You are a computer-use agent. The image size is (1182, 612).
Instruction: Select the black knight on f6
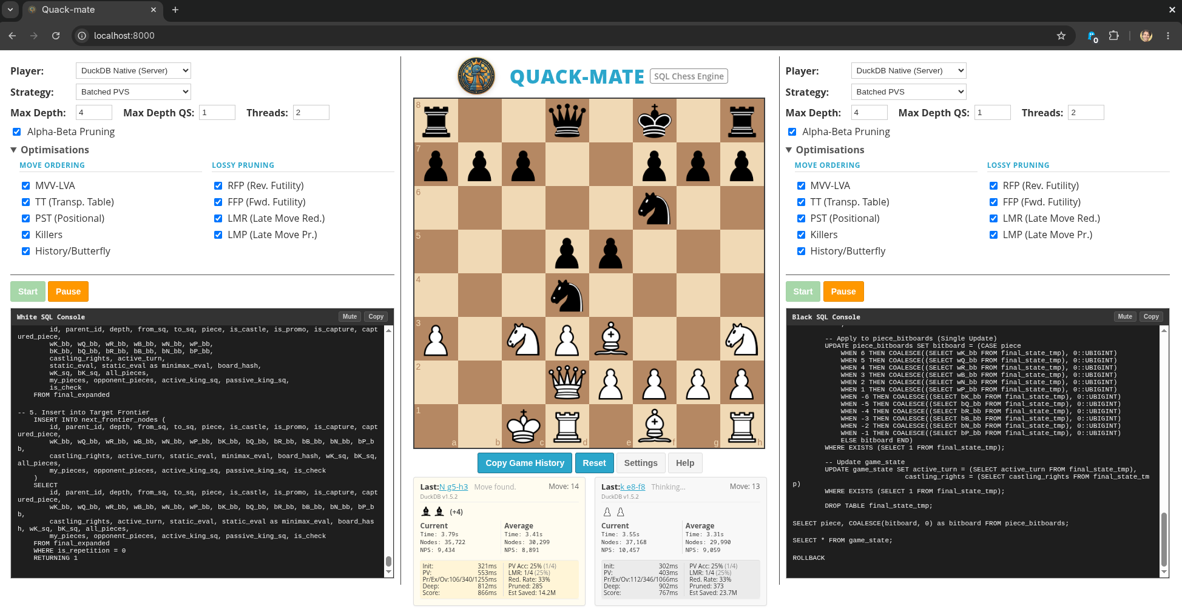[x=654, y=208]
